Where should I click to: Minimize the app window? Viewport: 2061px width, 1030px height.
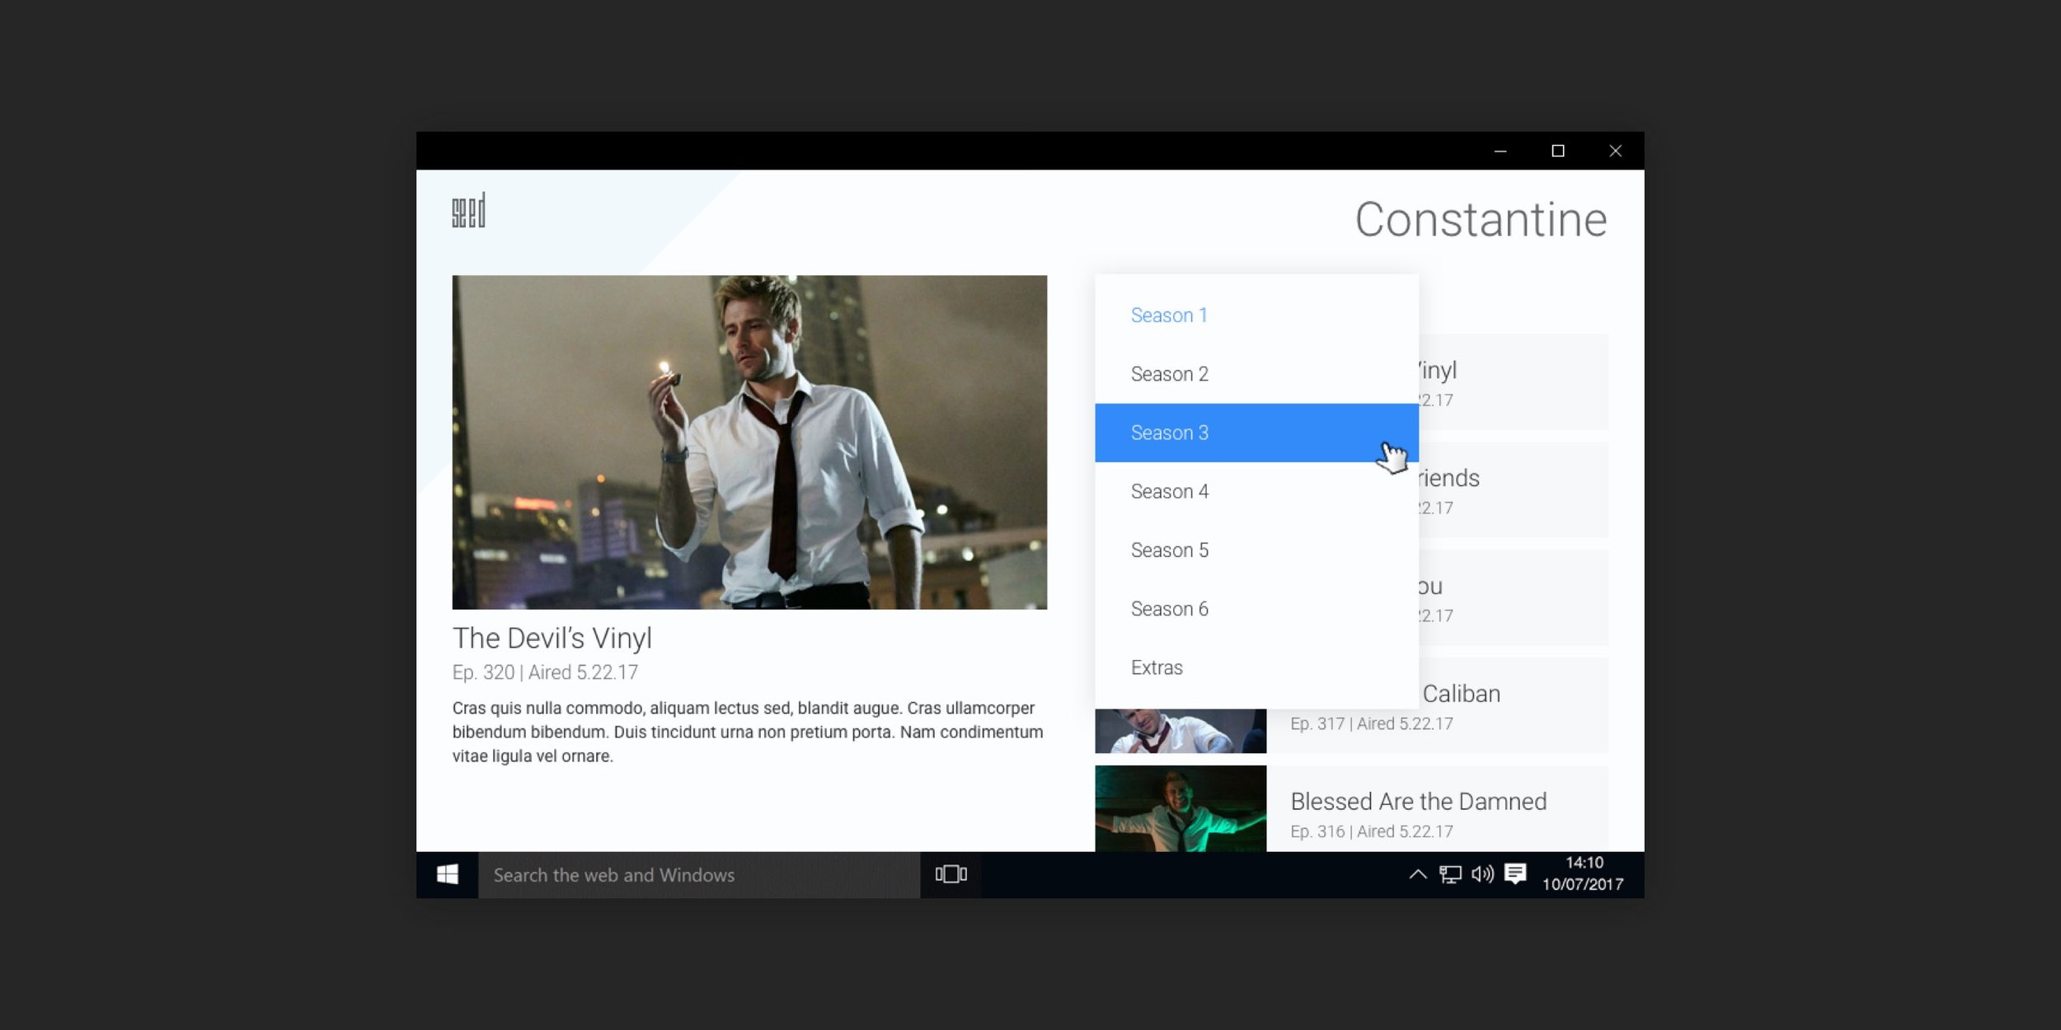1500,152
